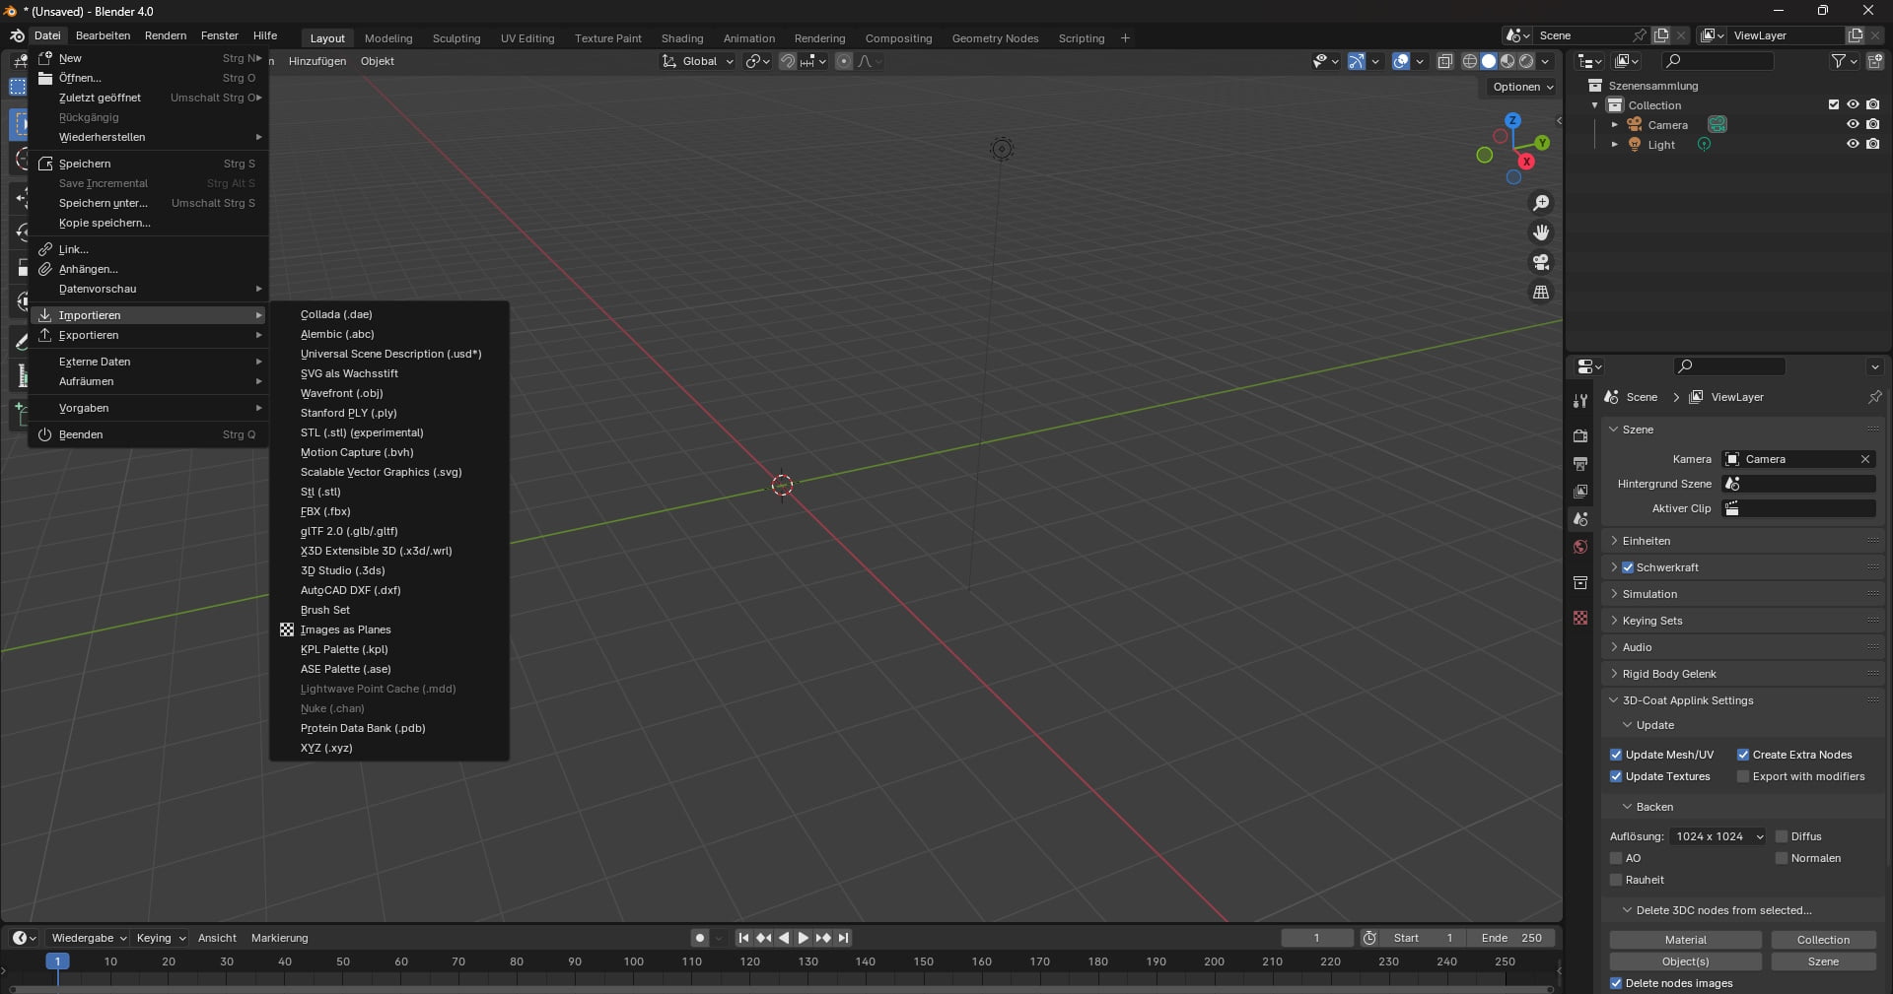Viewport: 1893px width, 994px height.
Task: Toggle camera view icon in viewport
Action: click(x=1540, y=263)
